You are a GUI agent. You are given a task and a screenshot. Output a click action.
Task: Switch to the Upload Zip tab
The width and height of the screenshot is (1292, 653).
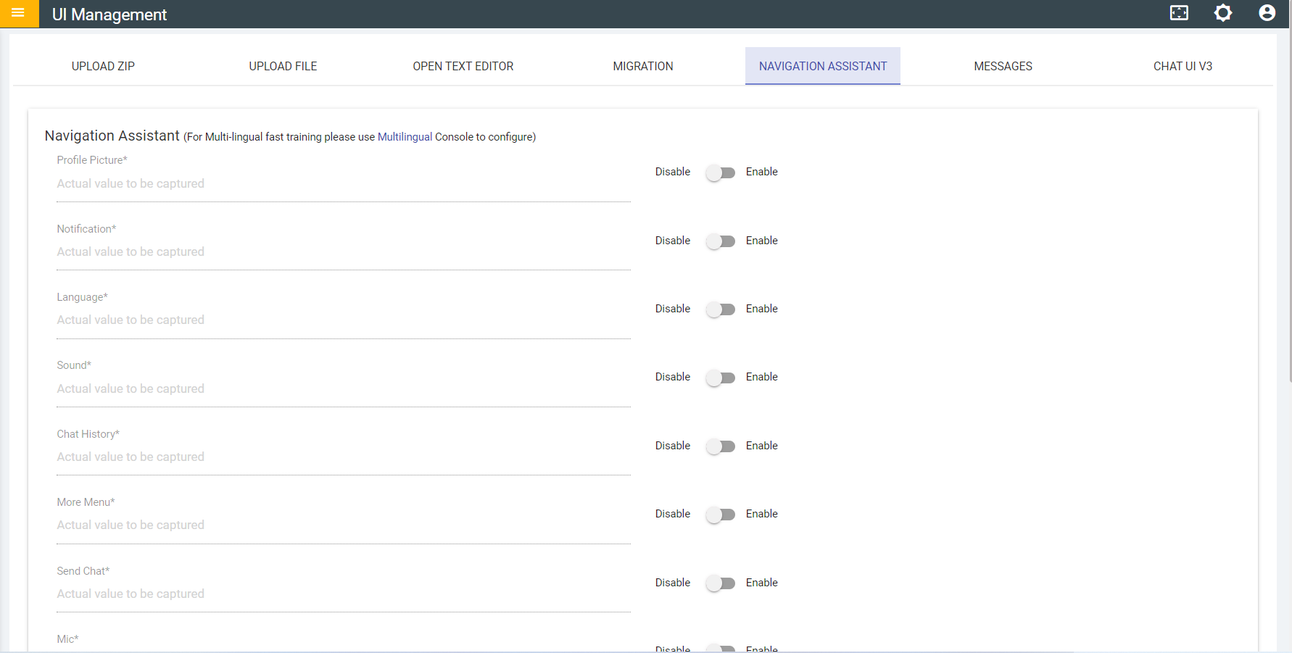[x=103, y=67]
